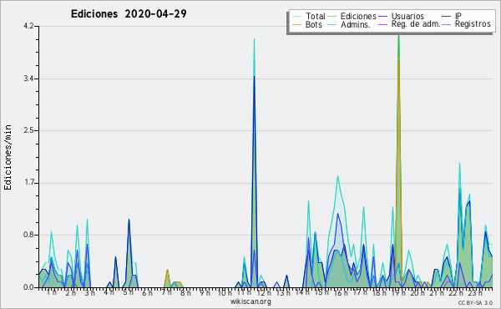Click the chart title Ediciones 2020-04-29
The width and height of the screenshot is (501, 309).
click(129, 14)
